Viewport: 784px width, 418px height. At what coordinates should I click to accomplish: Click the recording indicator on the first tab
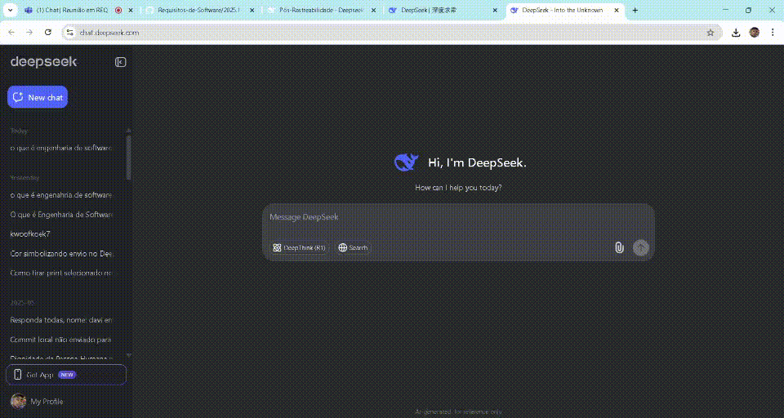(118, 10)
